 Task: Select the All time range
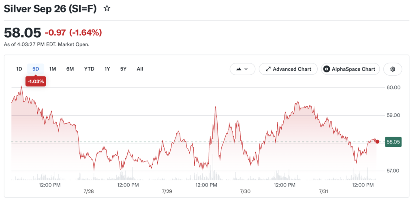click(x=140, y=69)
